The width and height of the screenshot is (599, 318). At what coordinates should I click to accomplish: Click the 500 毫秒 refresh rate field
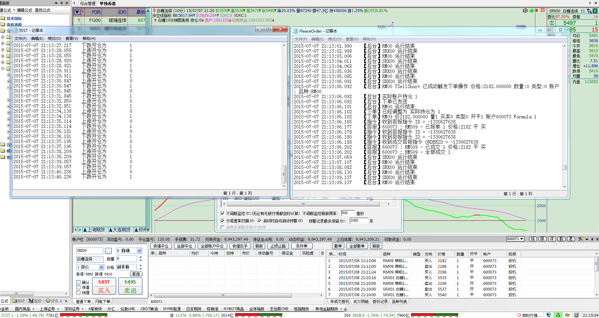pos(347,213)
